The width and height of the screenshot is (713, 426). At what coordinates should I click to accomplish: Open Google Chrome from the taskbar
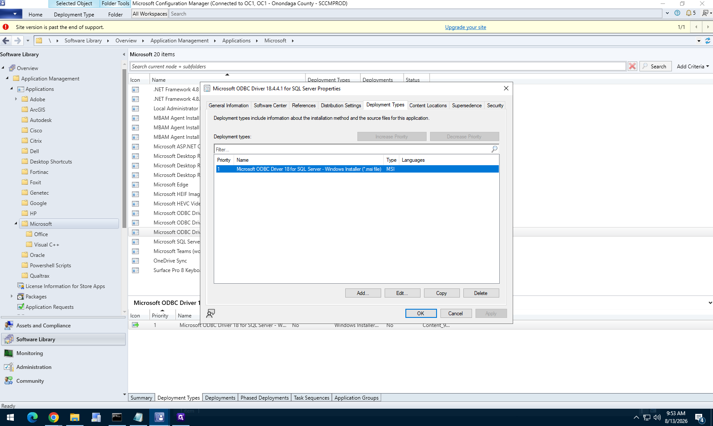[54, 417]
